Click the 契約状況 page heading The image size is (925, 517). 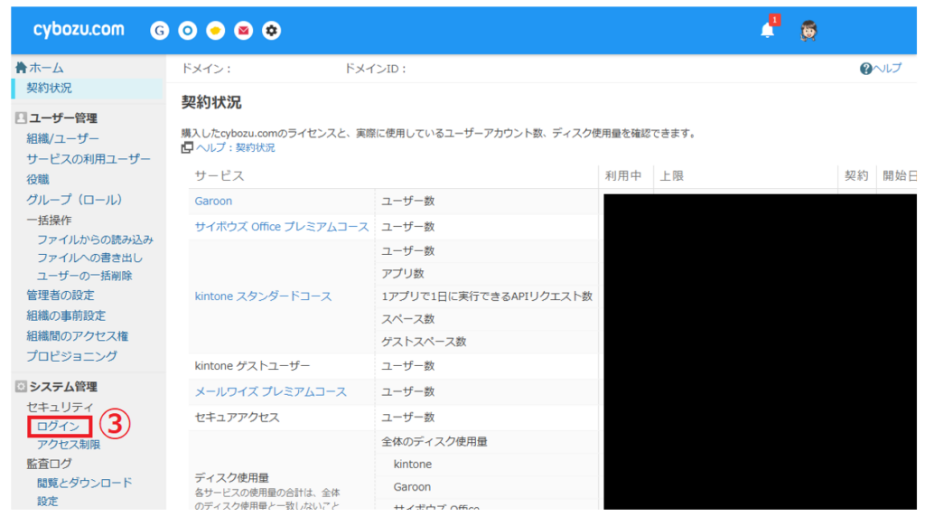point(211,103)
